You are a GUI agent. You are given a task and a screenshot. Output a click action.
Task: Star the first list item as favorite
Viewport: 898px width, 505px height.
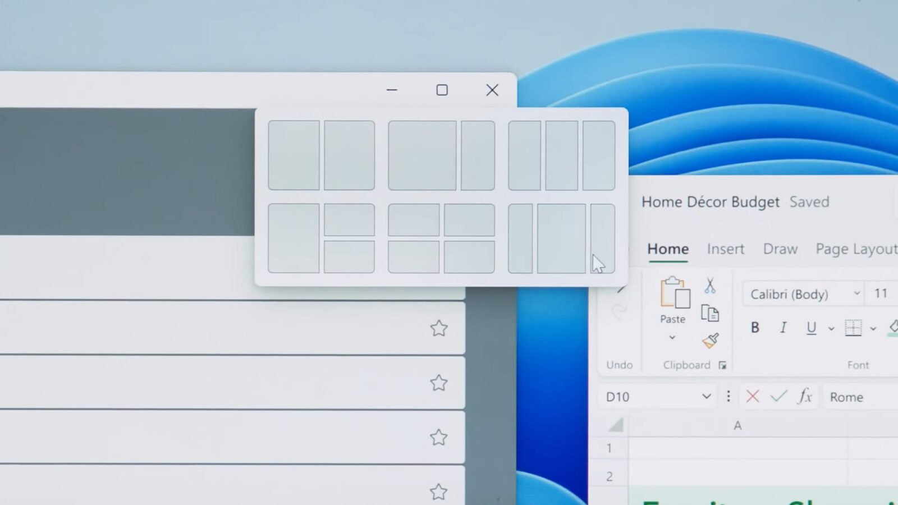pos(439,329)
